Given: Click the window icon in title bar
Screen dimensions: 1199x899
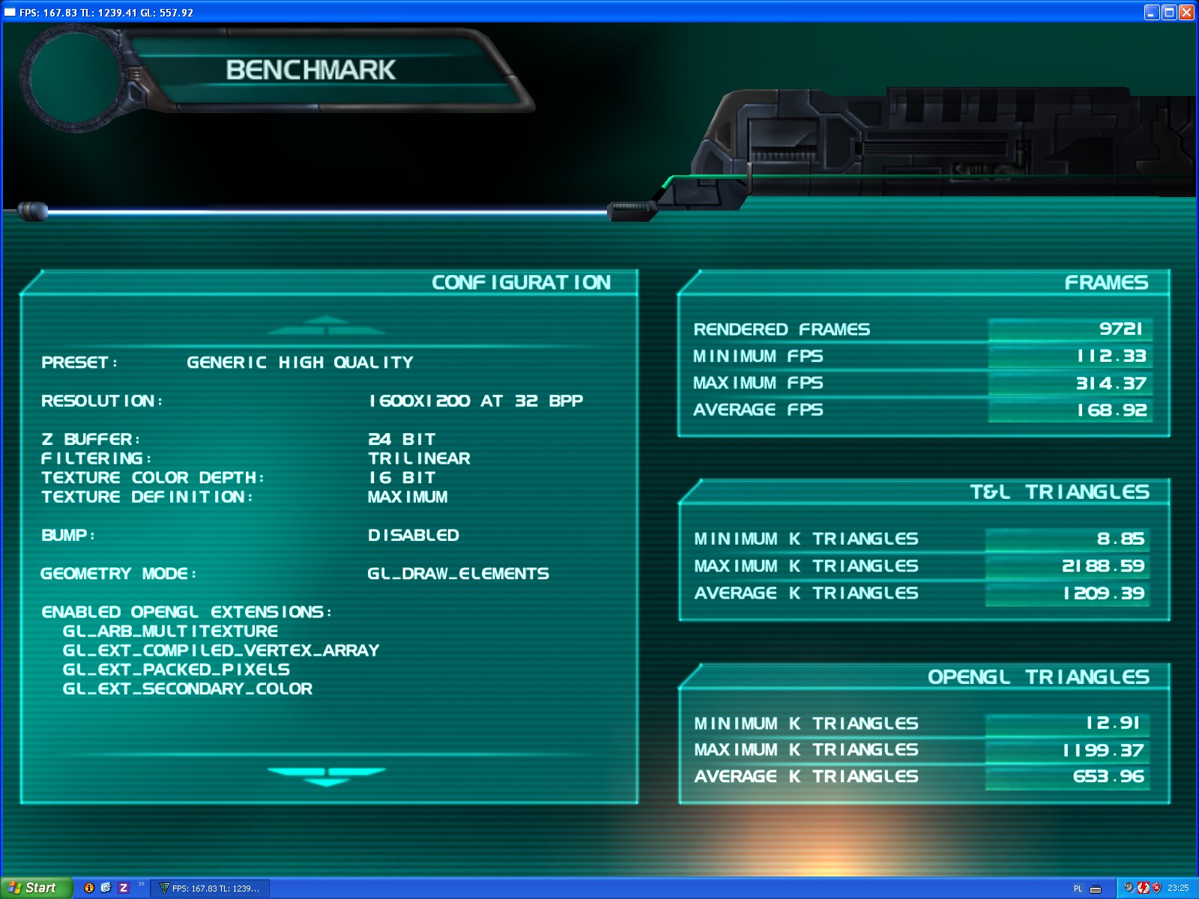Looking at the screenshot, I should coord(10,12).
